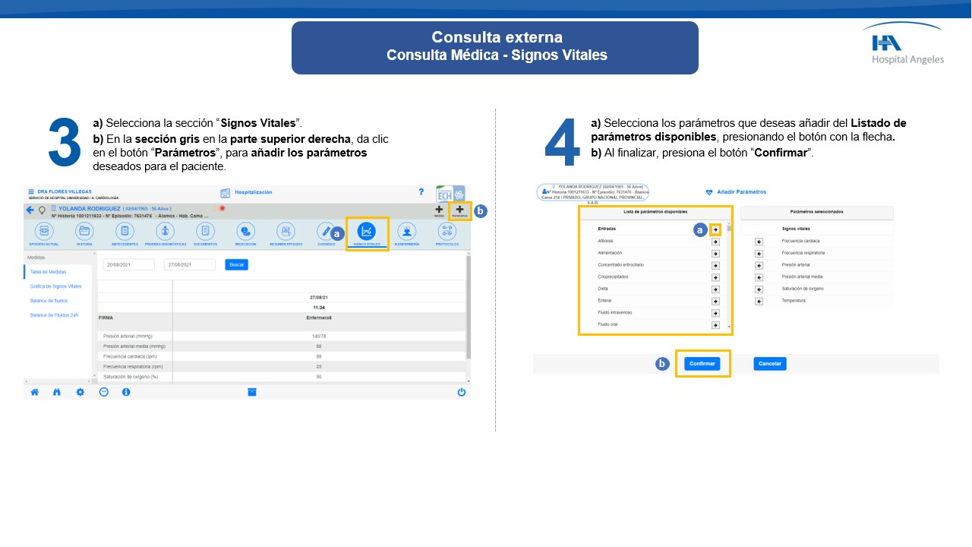Select Gráfica de Signos Vitales sidebar item
Image resolution: width=972 pixels, height=547 pixels.
(x=55, y=286)
